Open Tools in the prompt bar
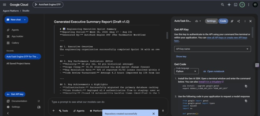Screen dimensions: 260x116 [x=63, y=111]
